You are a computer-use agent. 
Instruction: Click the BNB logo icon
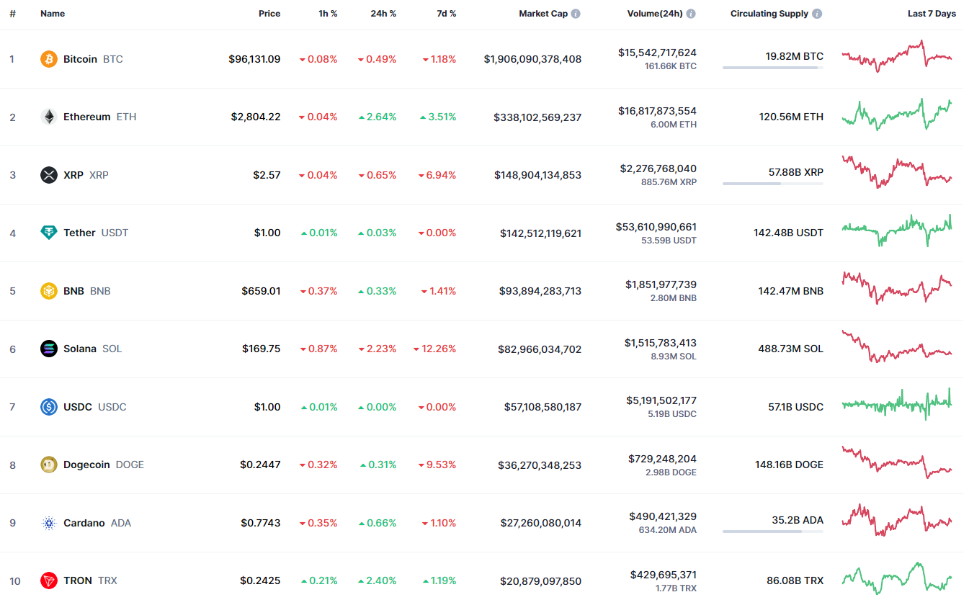coord(49,291)
